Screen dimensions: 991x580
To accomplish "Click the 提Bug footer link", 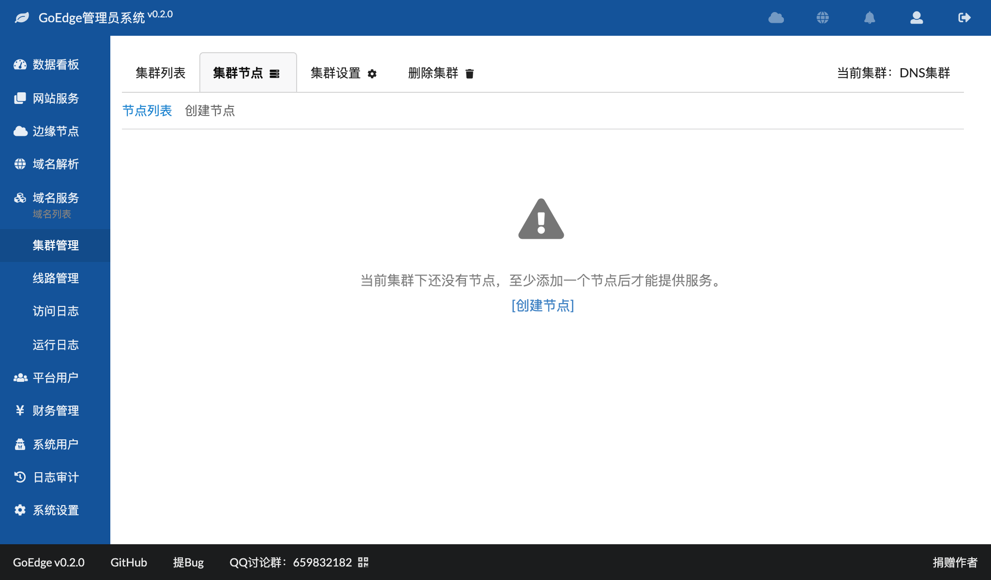I will coord(188,562).
